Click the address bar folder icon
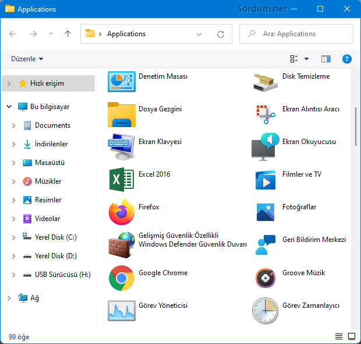 click(90, 33)
